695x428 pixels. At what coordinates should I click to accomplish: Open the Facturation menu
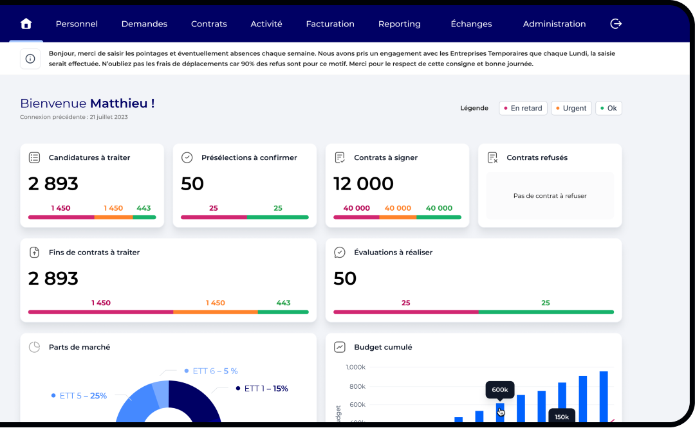[330, 24]
